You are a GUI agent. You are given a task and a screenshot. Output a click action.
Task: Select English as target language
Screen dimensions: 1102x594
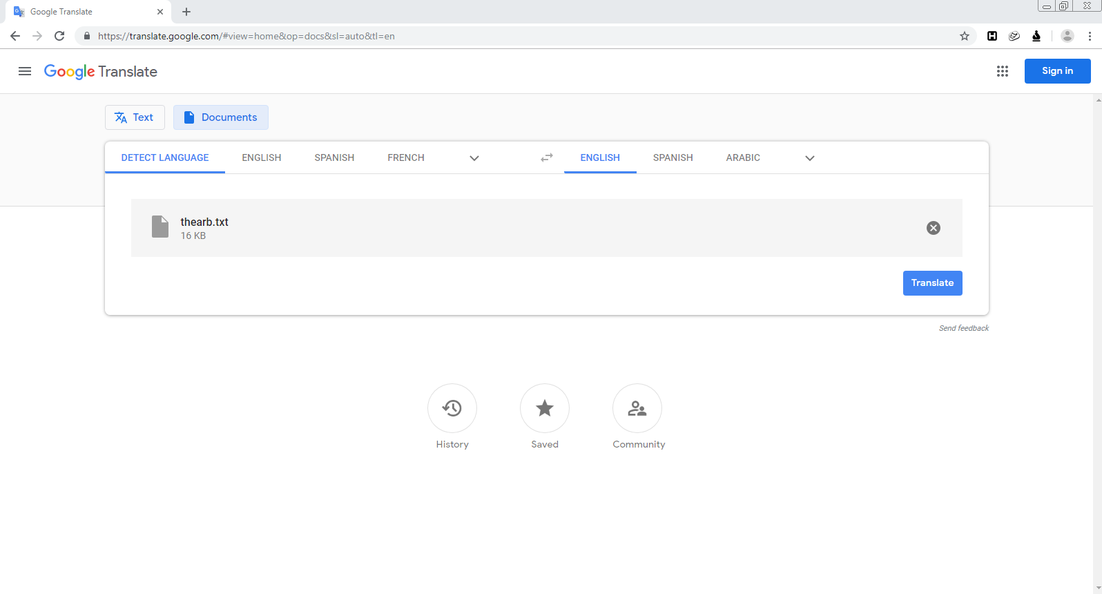click(x=600, y=157)
